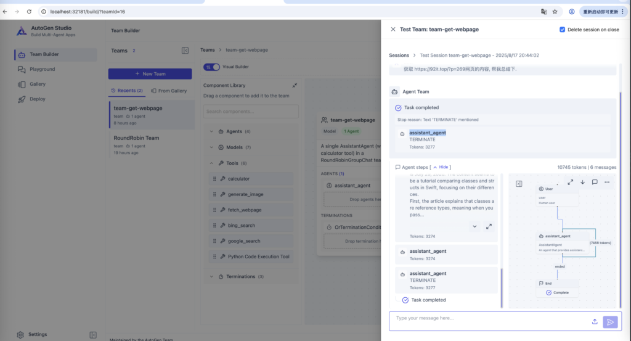Click the "Stop reason" text line

(438, 120)
